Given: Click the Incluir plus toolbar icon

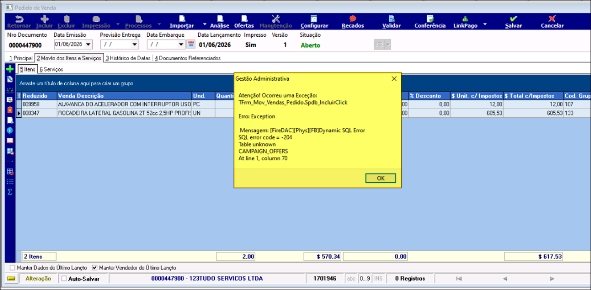Looking at the screenshot, I should coord(44,19).
